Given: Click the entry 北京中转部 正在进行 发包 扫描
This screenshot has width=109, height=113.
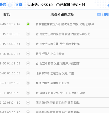Looking at the screenshot, I should point(55,73).
